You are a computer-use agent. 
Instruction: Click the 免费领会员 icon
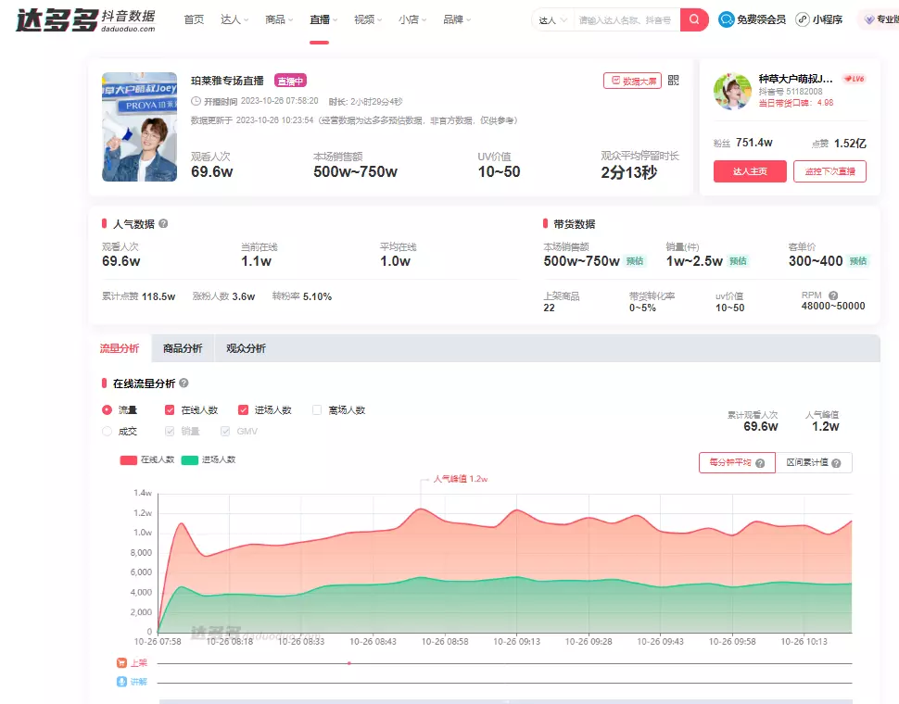[x=727, y=19]
